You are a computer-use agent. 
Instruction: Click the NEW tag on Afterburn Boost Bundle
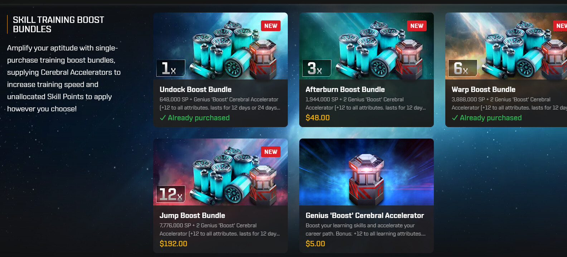(417, 26)
